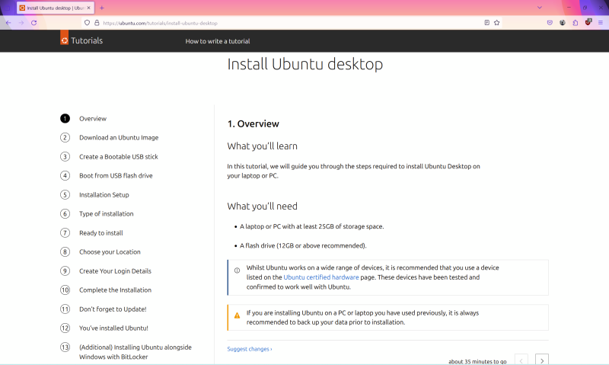This screenshot has width=609, height=365.
Task: Expand the list all tabs chevron
Action: click(540, 8)
